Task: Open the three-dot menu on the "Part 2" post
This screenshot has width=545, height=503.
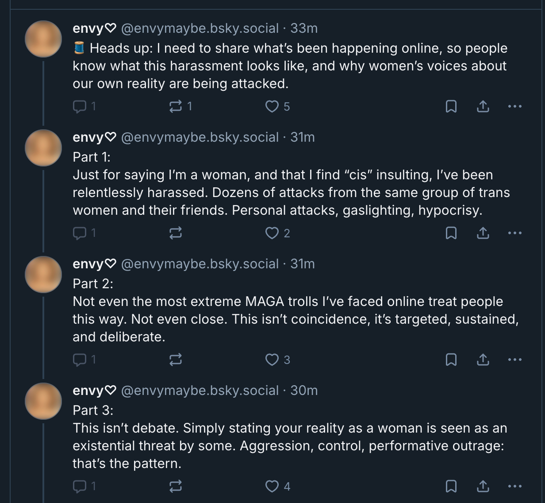Action: 515,360
